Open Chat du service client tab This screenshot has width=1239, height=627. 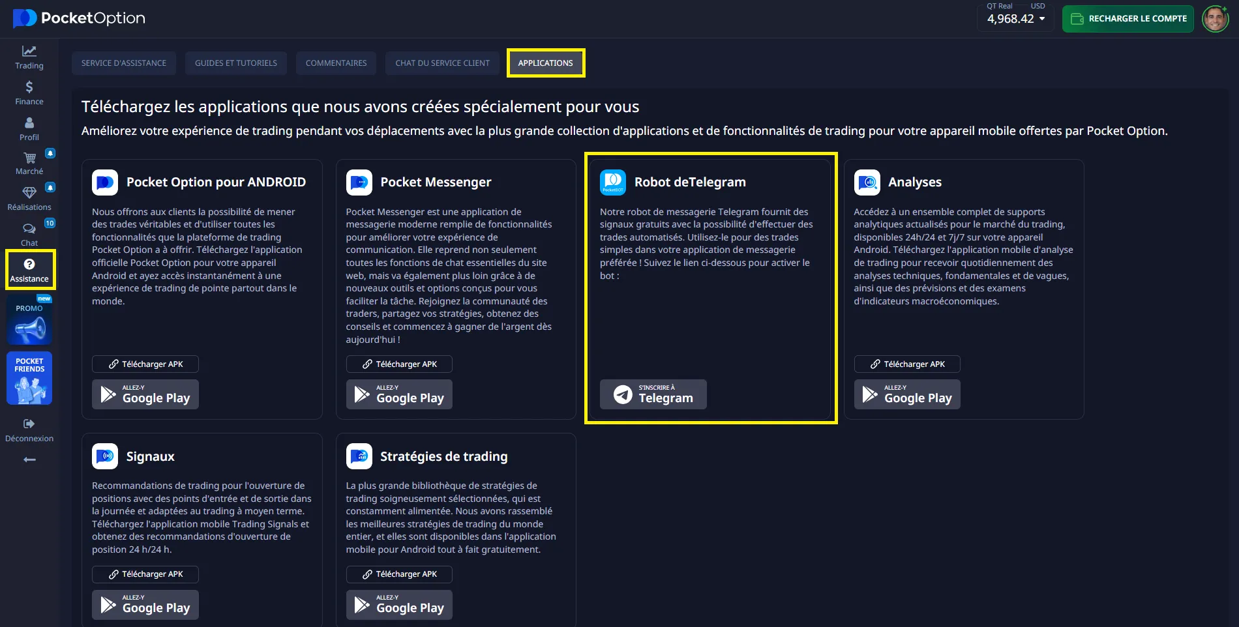click(442, 63)
